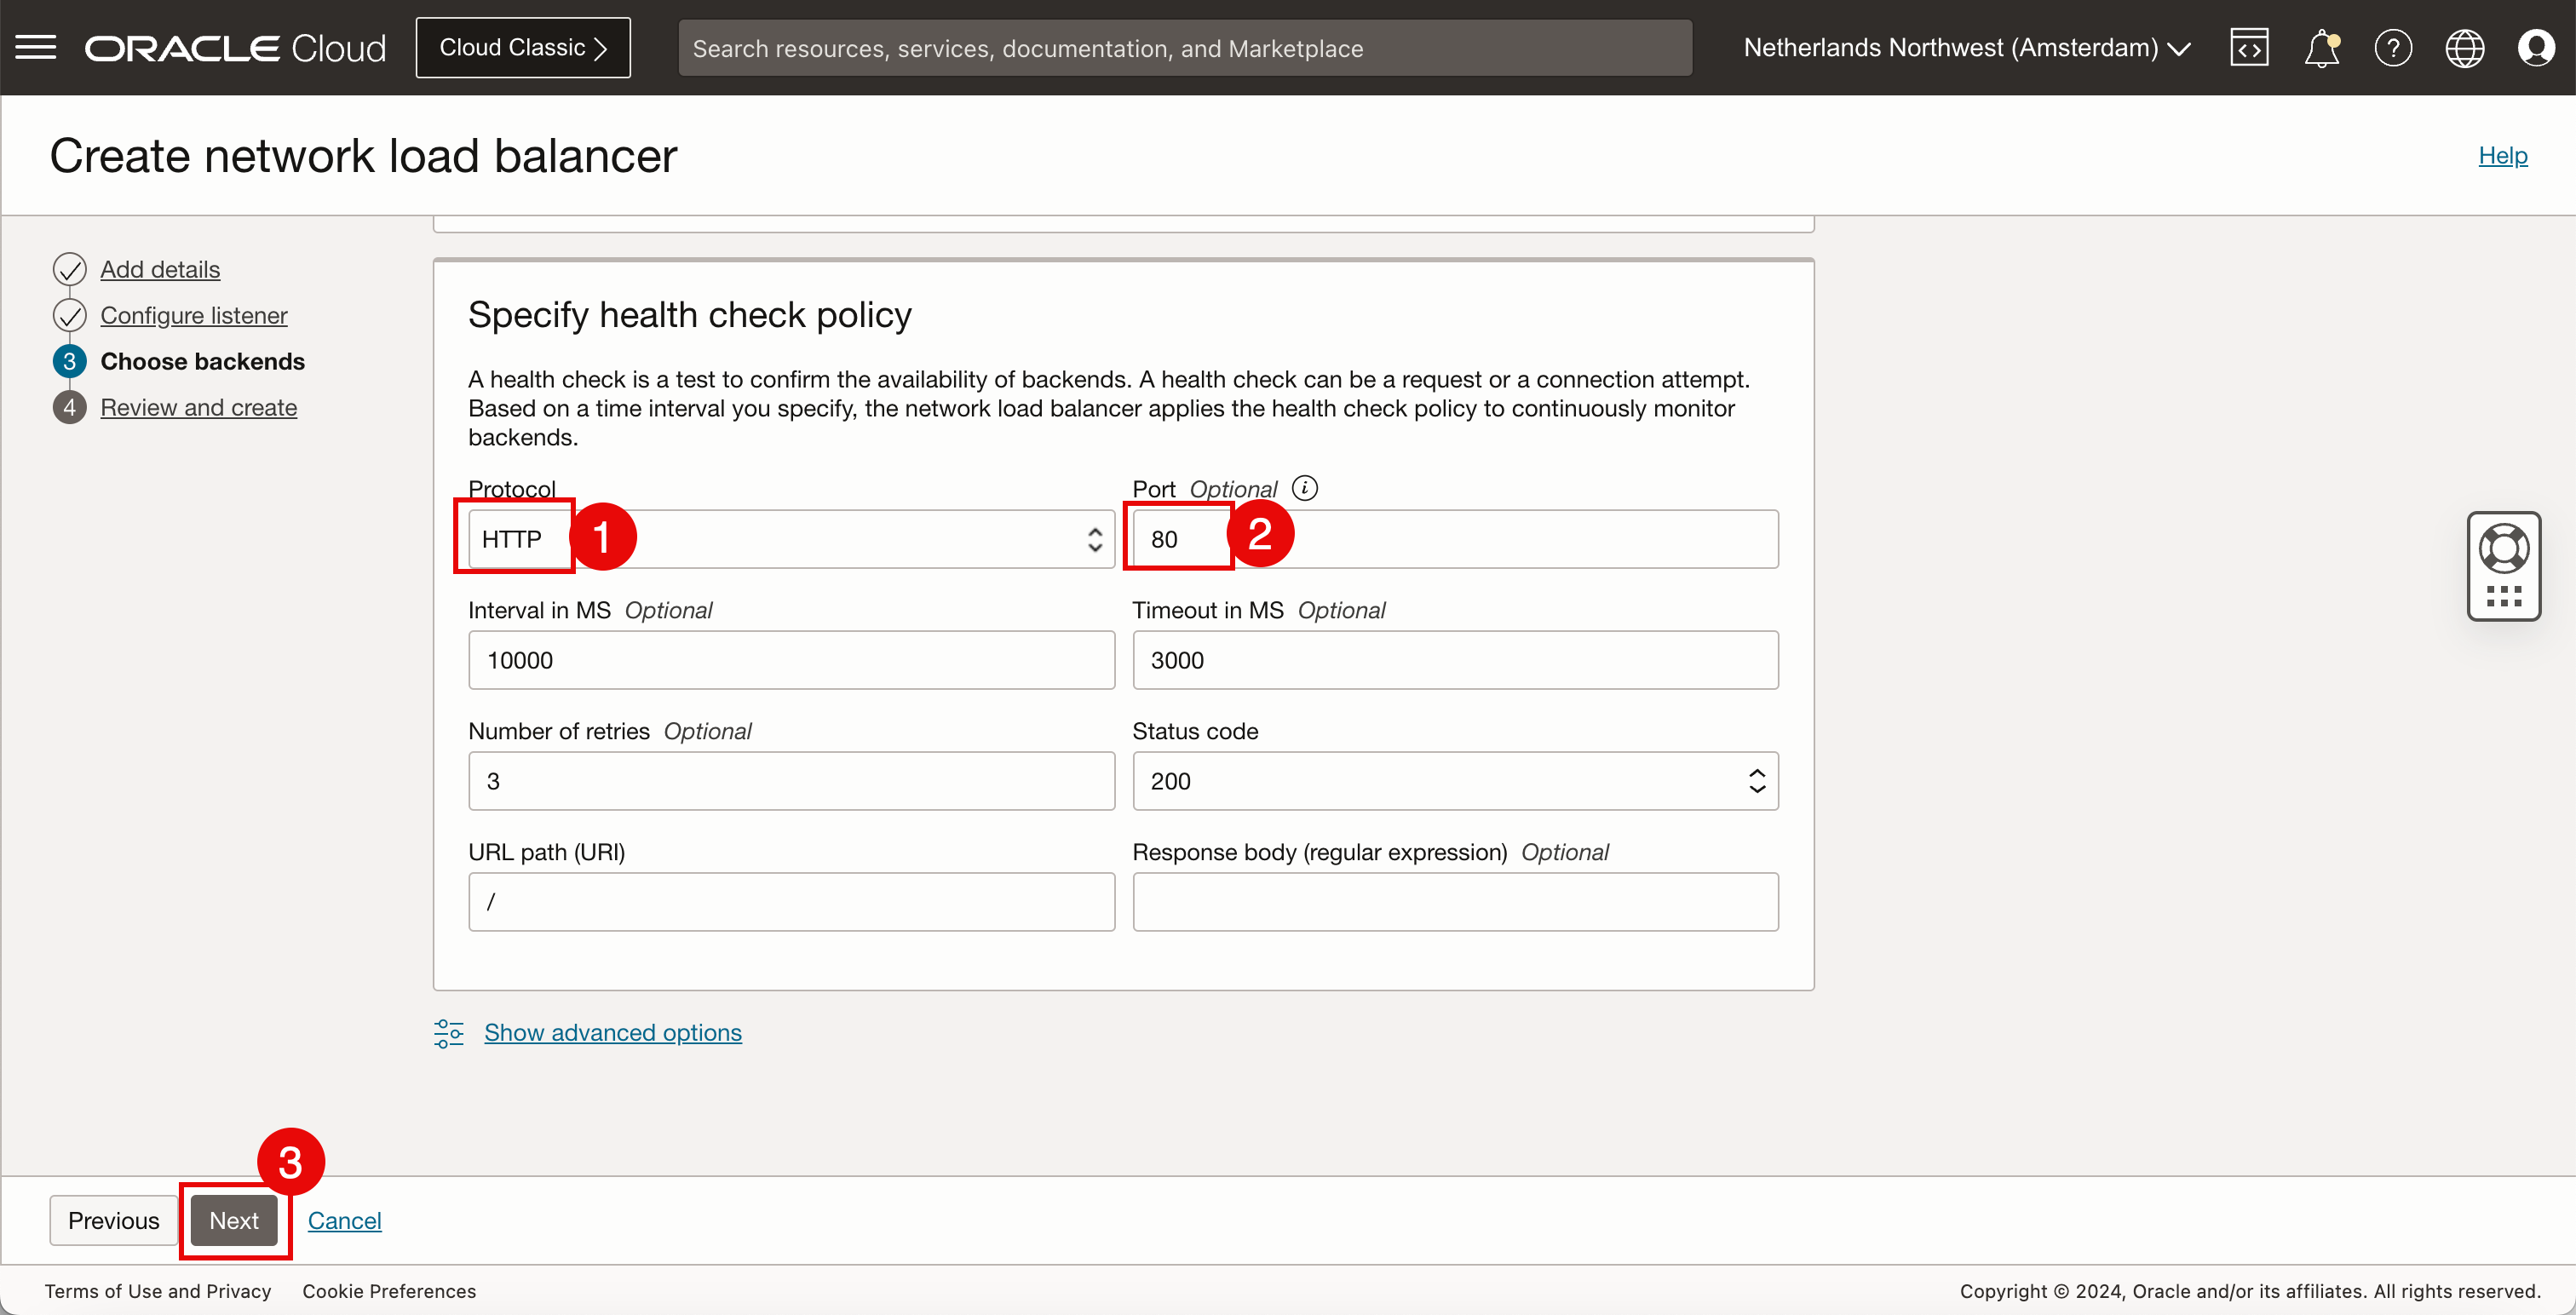
Task: Open the language globe menu
Action: point(2464,47)
